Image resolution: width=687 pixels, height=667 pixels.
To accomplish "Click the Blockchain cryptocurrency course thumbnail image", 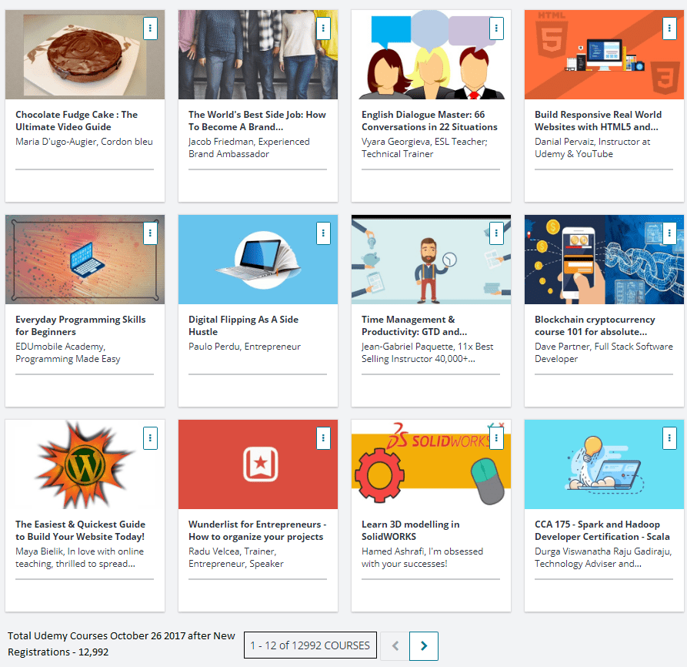I will coord(592,260).
